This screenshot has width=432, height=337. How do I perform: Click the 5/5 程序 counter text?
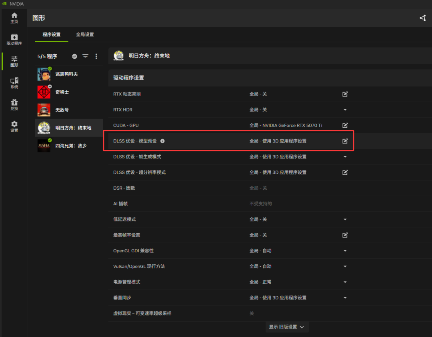(47, 56)
